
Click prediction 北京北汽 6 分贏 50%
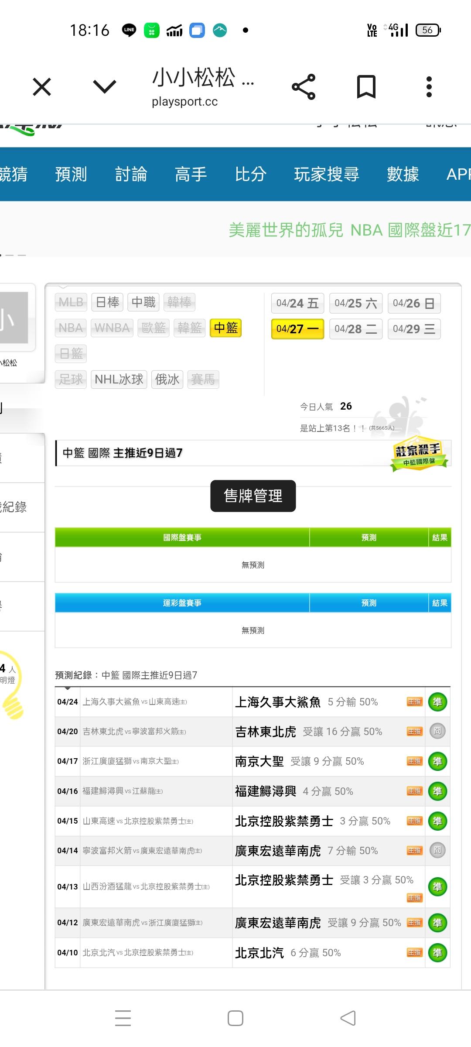tap(288, 953)
